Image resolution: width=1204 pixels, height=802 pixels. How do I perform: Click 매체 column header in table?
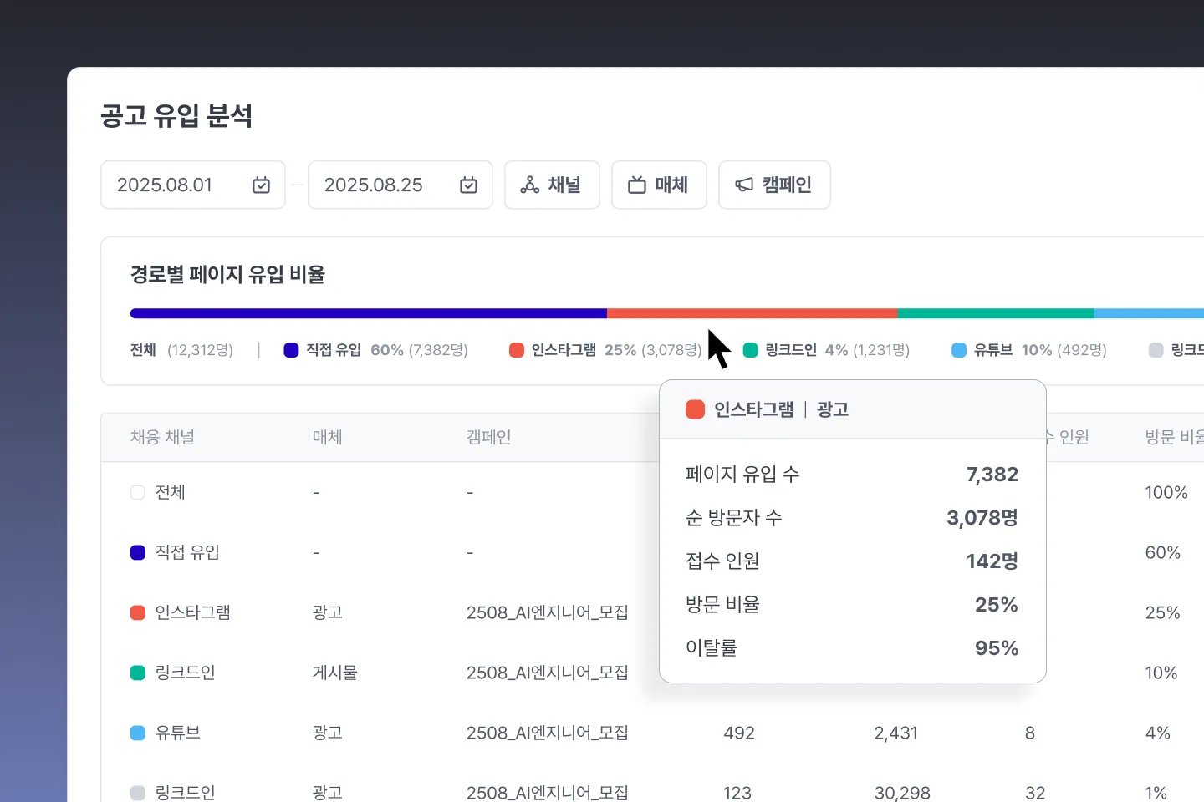coord(328,437)
